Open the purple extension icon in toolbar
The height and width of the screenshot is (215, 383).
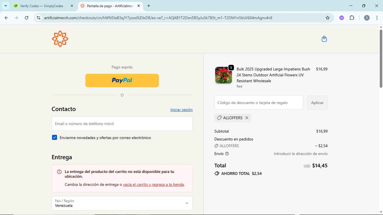click(x=342, y=18)
